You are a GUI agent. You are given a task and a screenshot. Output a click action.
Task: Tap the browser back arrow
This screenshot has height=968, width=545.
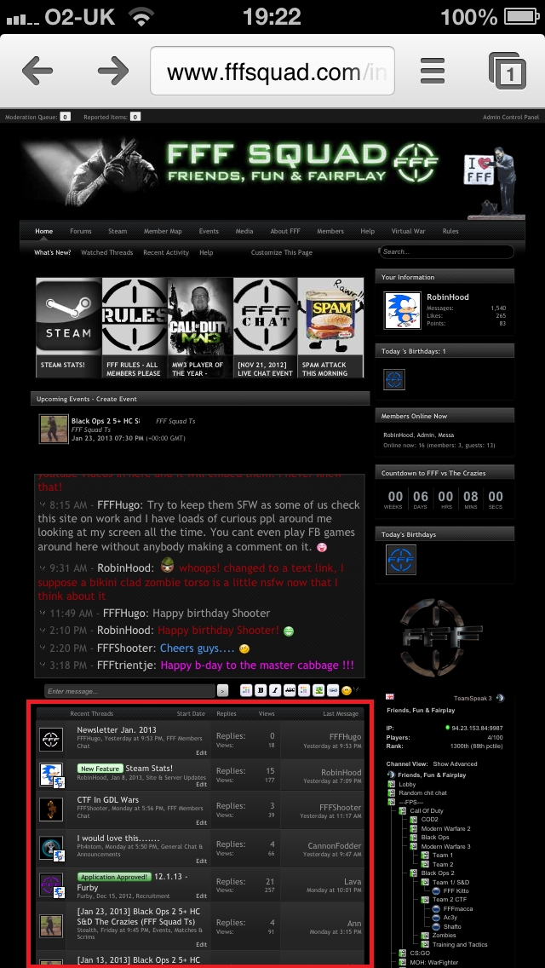pyautogui.click(x=37, y=72)
